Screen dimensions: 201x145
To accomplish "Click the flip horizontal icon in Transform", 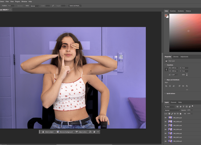I will coord(183,75).
